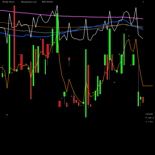Click the "MunafaSutra.com" label
Screen dimensions: 155x155
[x=29, y=2]
